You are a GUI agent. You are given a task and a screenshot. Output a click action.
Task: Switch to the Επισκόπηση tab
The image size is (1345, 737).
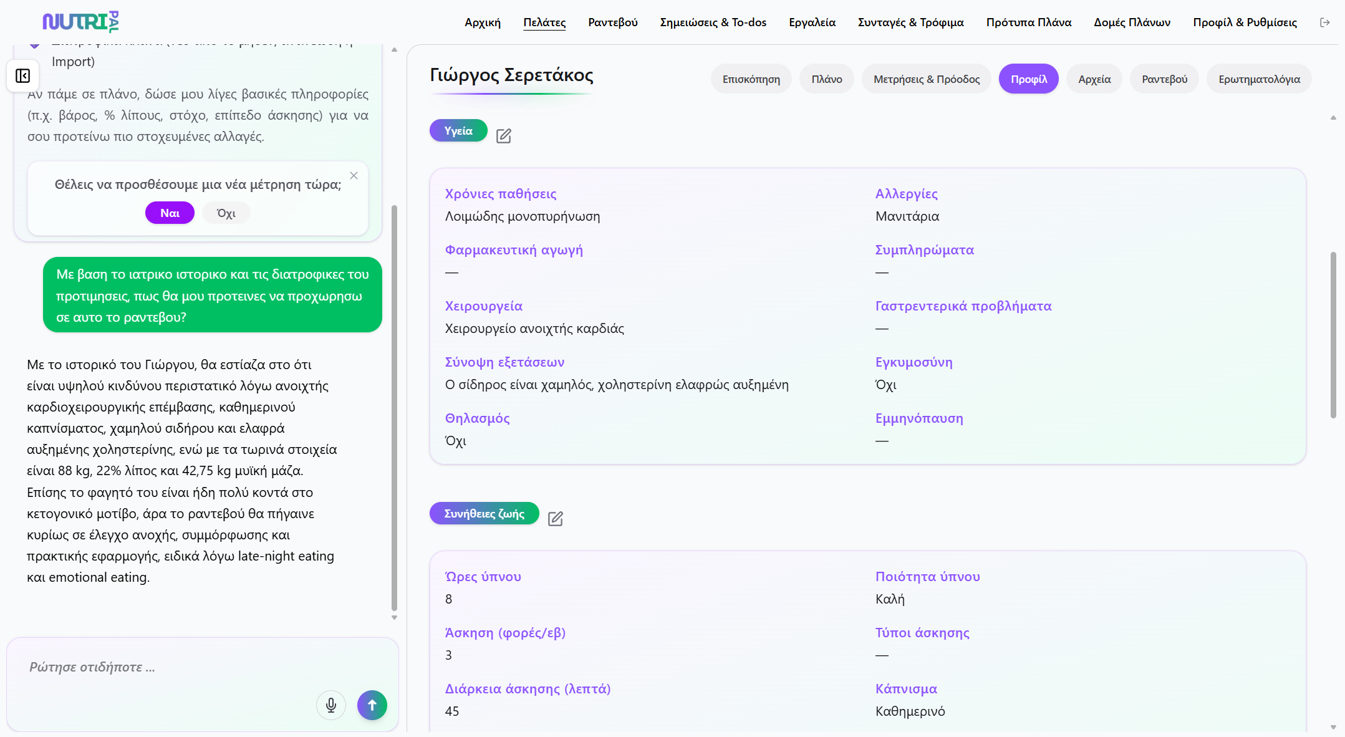(x=751, y=79)
